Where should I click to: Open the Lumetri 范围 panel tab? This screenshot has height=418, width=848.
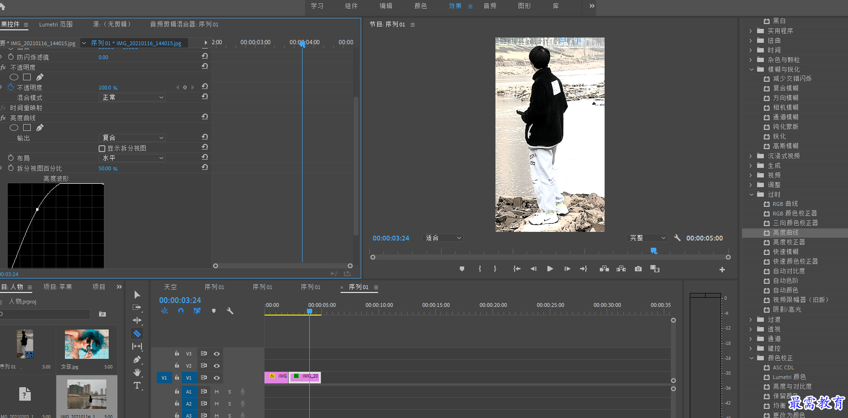[56, 24]
